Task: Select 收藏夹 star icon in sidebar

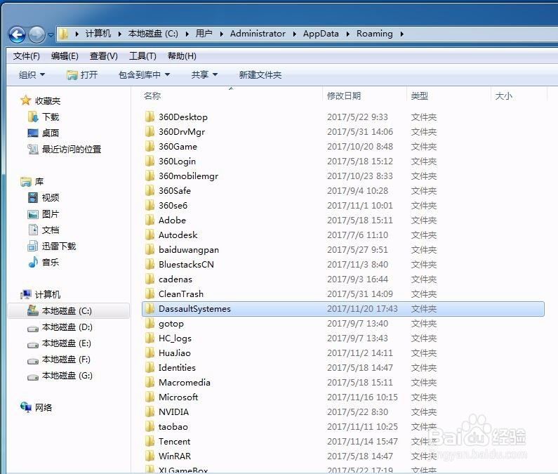Action: tap(26, 100)
